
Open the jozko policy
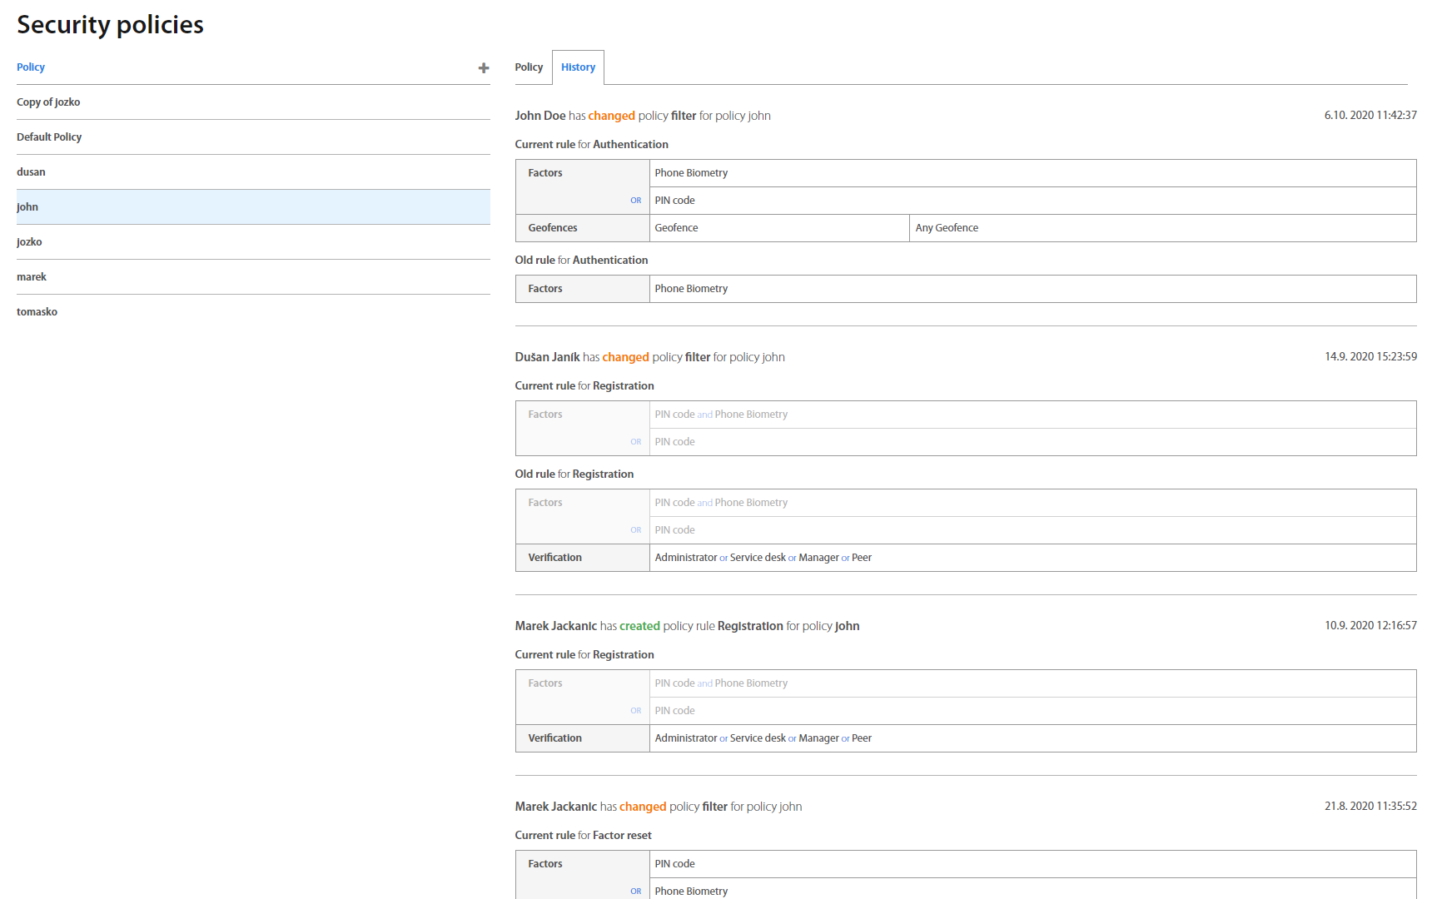point(29,242)
